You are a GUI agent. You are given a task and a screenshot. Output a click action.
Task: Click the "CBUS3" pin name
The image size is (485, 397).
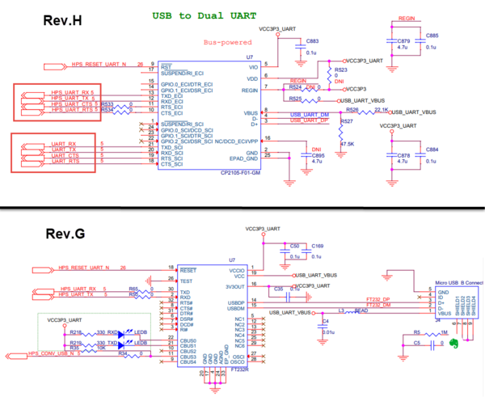pyautogui.click(x=188, y=357)
